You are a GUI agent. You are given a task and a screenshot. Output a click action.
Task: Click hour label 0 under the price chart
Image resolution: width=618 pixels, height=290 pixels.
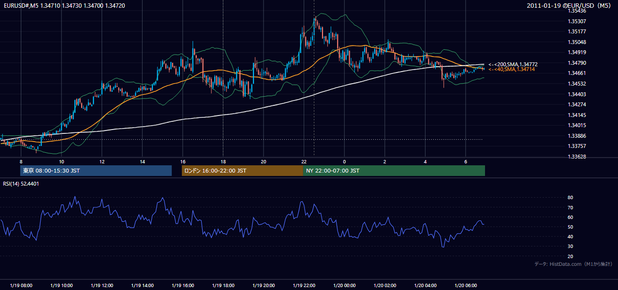(344, 161)
